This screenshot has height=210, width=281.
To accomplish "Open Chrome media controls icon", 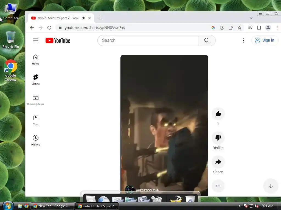I will tap(250, 28).
